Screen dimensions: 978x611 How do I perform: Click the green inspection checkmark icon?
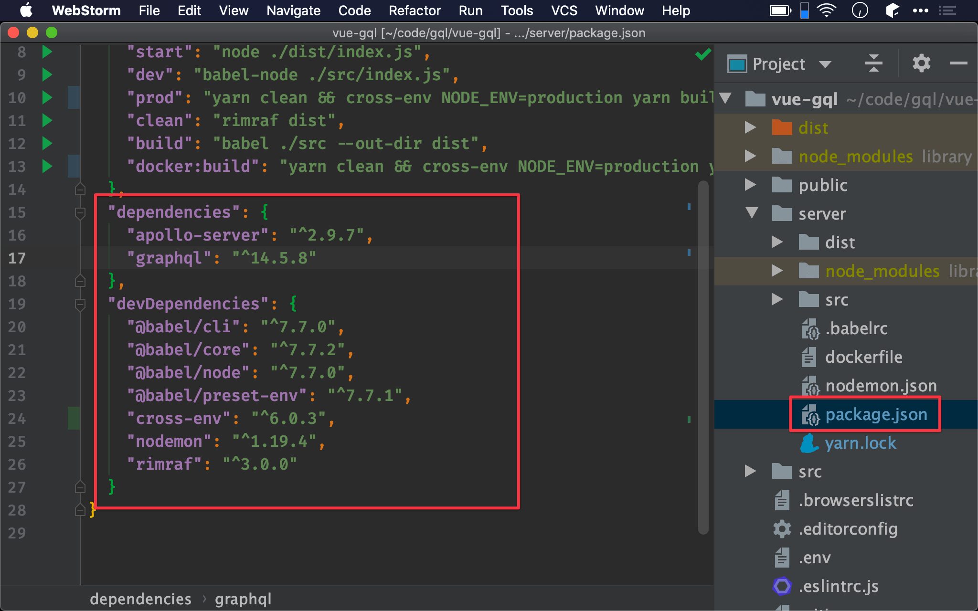click(x=703, y=54)
